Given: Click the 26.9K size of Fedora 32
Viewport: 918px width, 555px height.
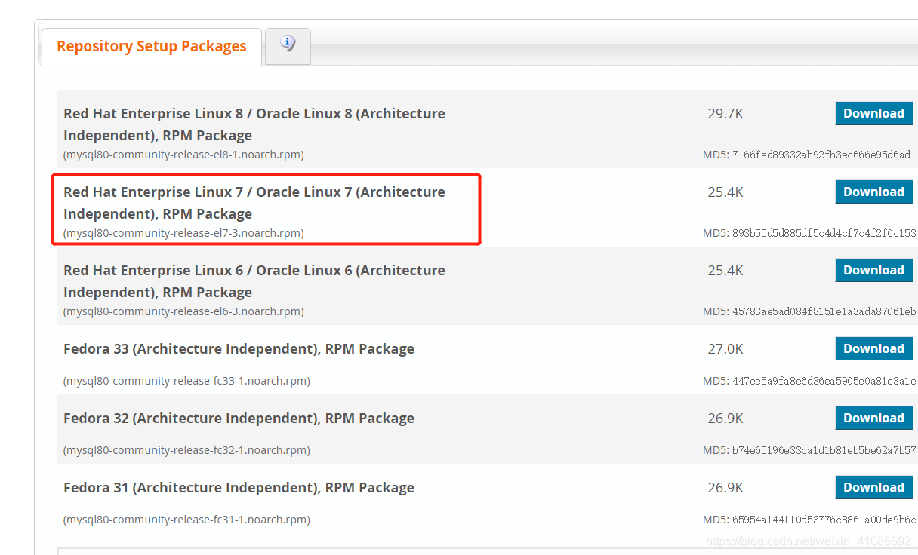Looking at the screenshot, I should tap(725, 419).
